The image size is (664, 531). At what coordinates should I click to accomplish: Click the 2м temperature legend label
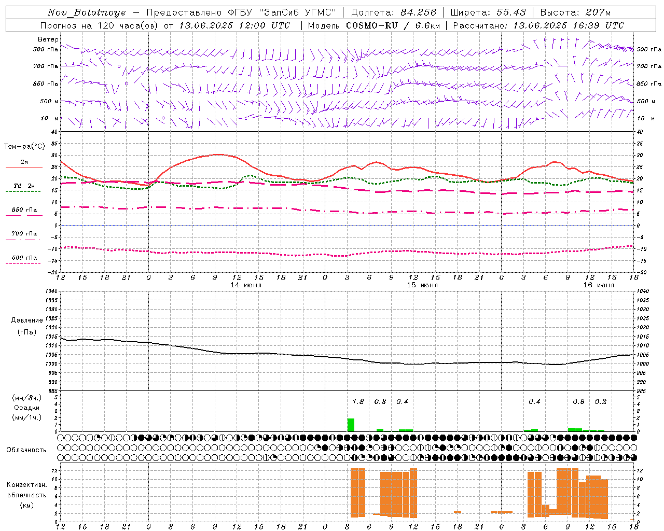pyautogui.click(x=24, y=162)
